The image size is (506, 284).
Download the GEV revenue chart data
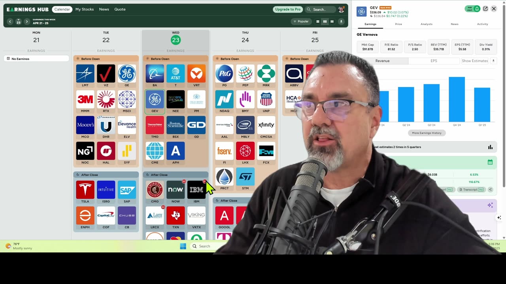493,61
